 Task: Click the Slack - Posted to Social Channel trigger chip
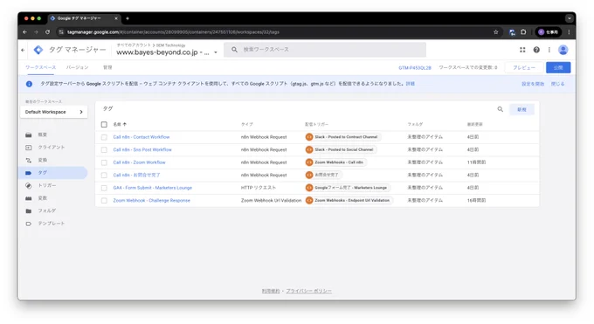341,149
